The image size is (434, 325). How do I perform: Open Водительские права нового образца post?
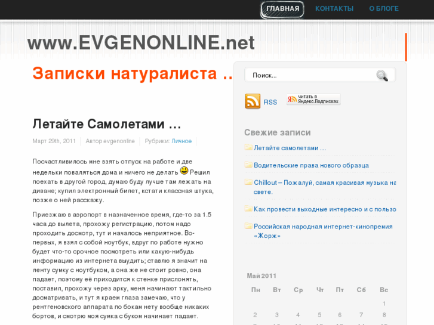pos(311,165)
